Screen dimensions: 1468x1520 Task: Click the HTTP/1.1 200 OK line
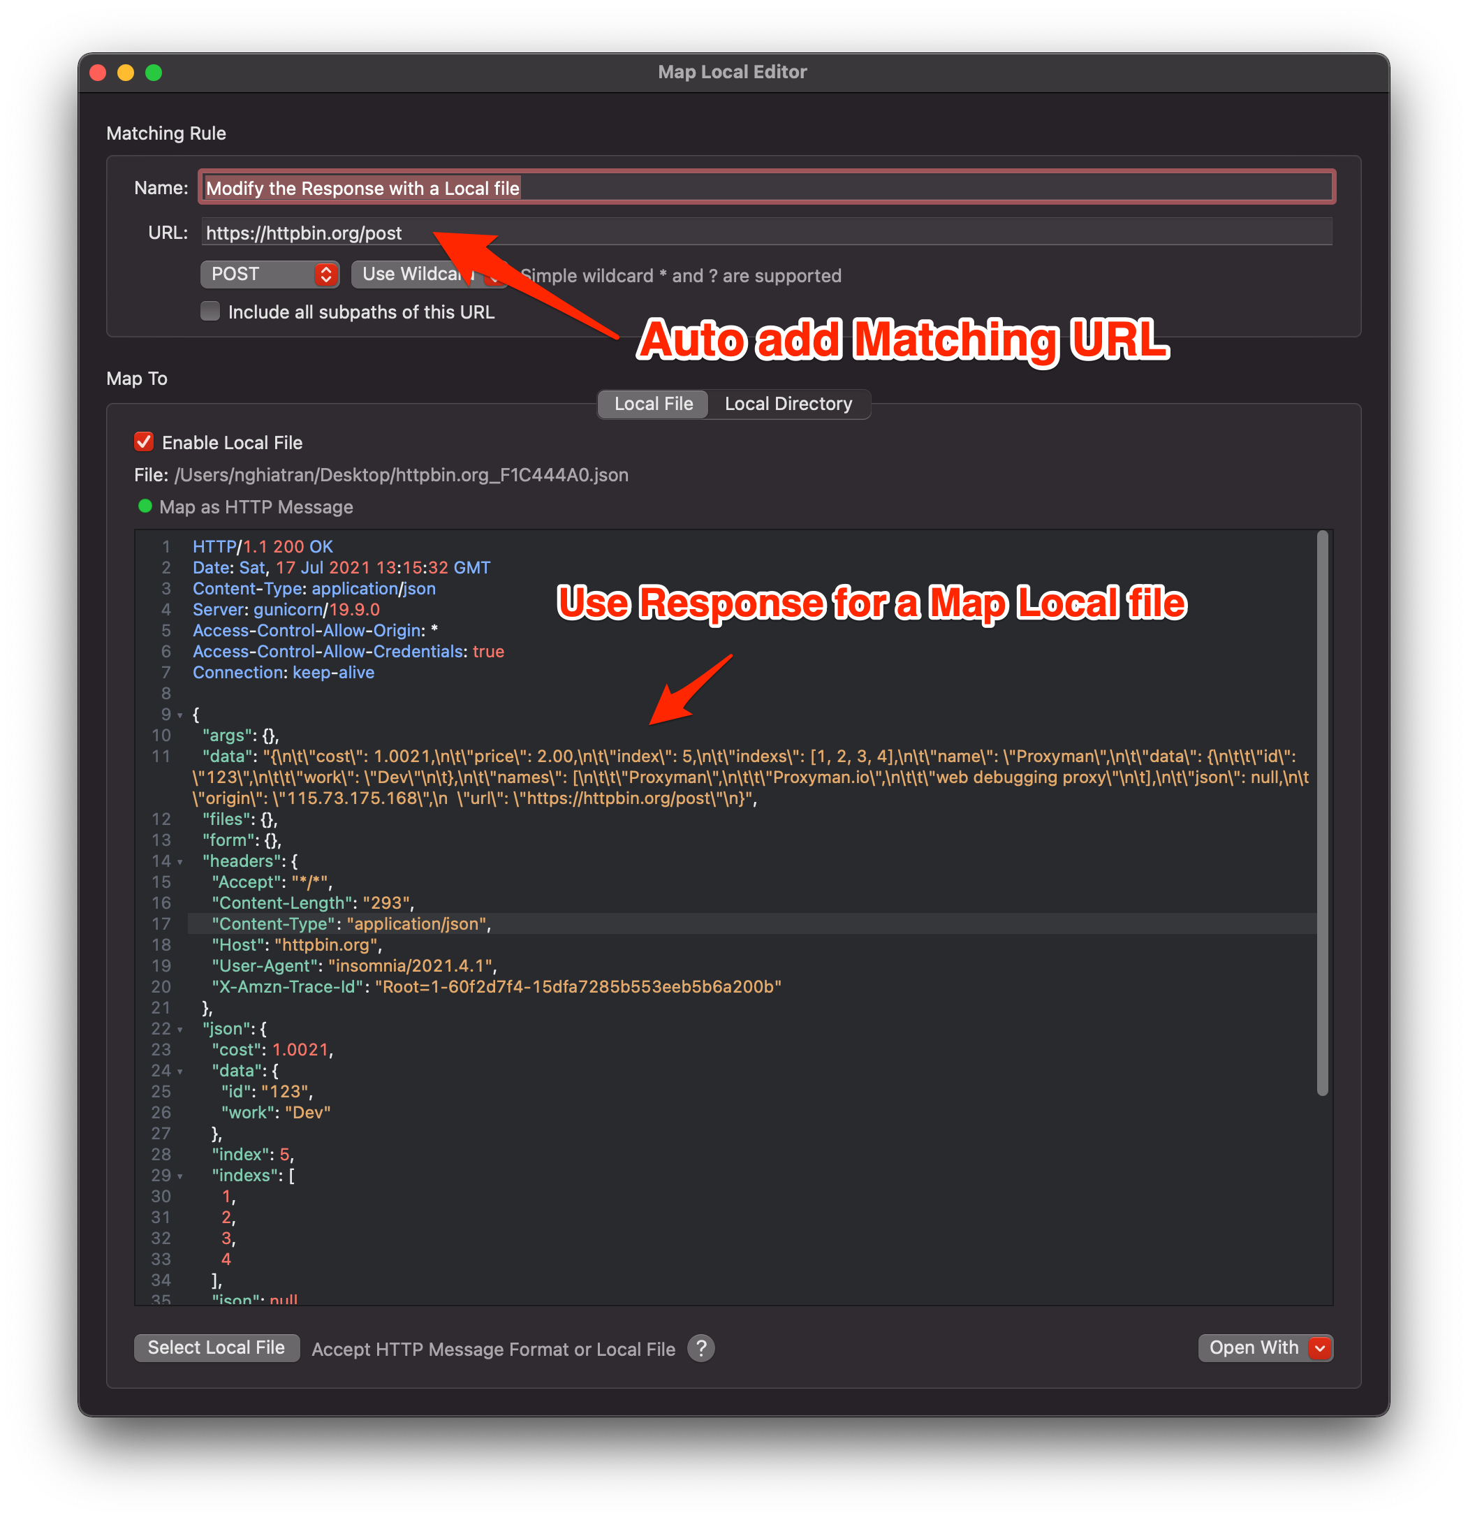pyautogui.click(x=263, y=546)
